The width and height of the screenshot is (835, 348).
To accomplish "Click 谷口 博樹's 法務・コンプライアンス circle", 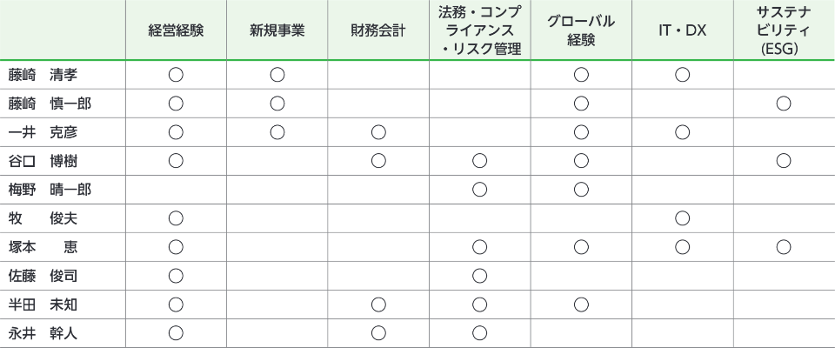I will [x=479, y=160].
